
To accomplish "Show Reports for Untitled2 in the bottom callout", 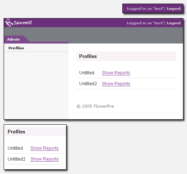I will coord(45,159).
